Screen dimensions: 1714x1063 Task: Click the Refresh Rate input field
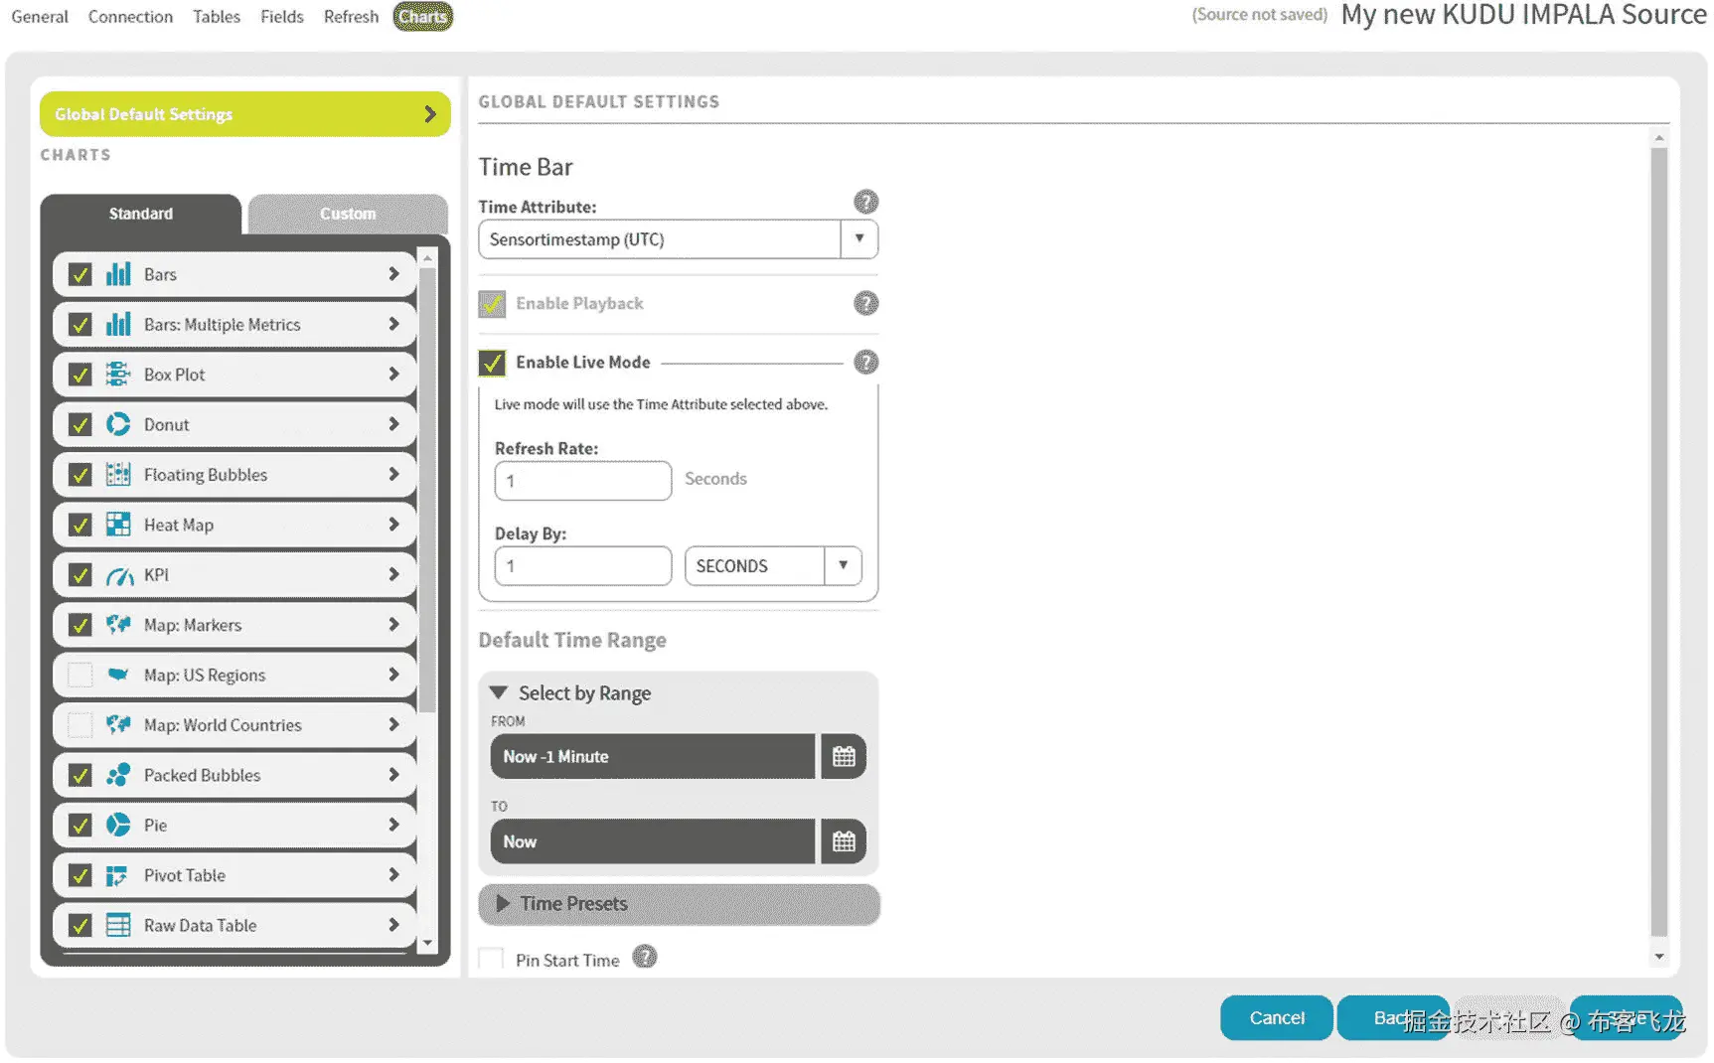click(583, 481)
